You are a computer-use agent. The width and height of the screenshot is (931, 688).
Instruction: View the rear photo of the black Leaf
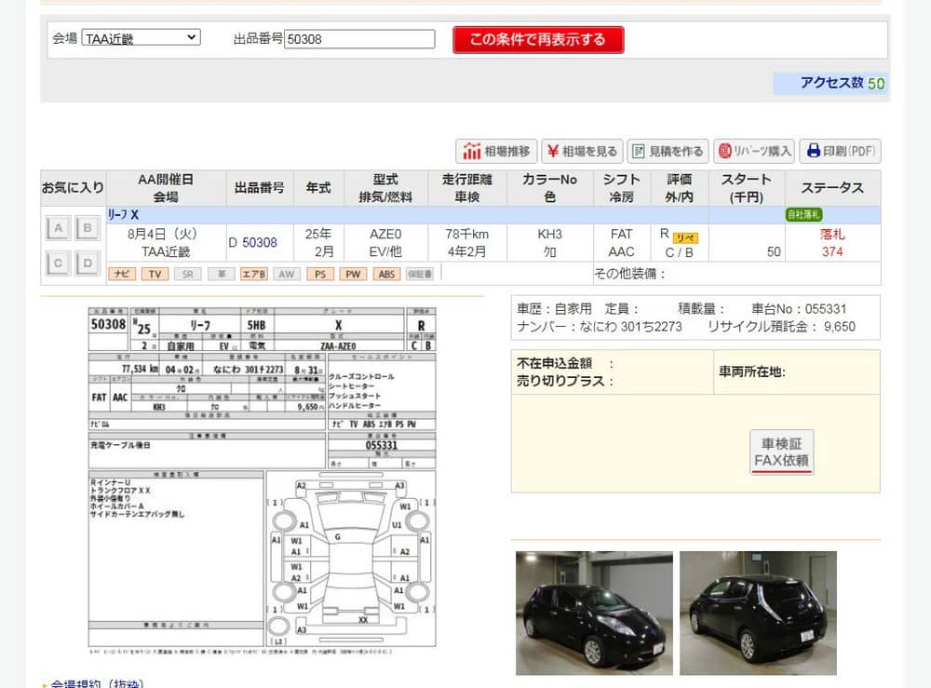pyautogui.click(x=758, y=613)
